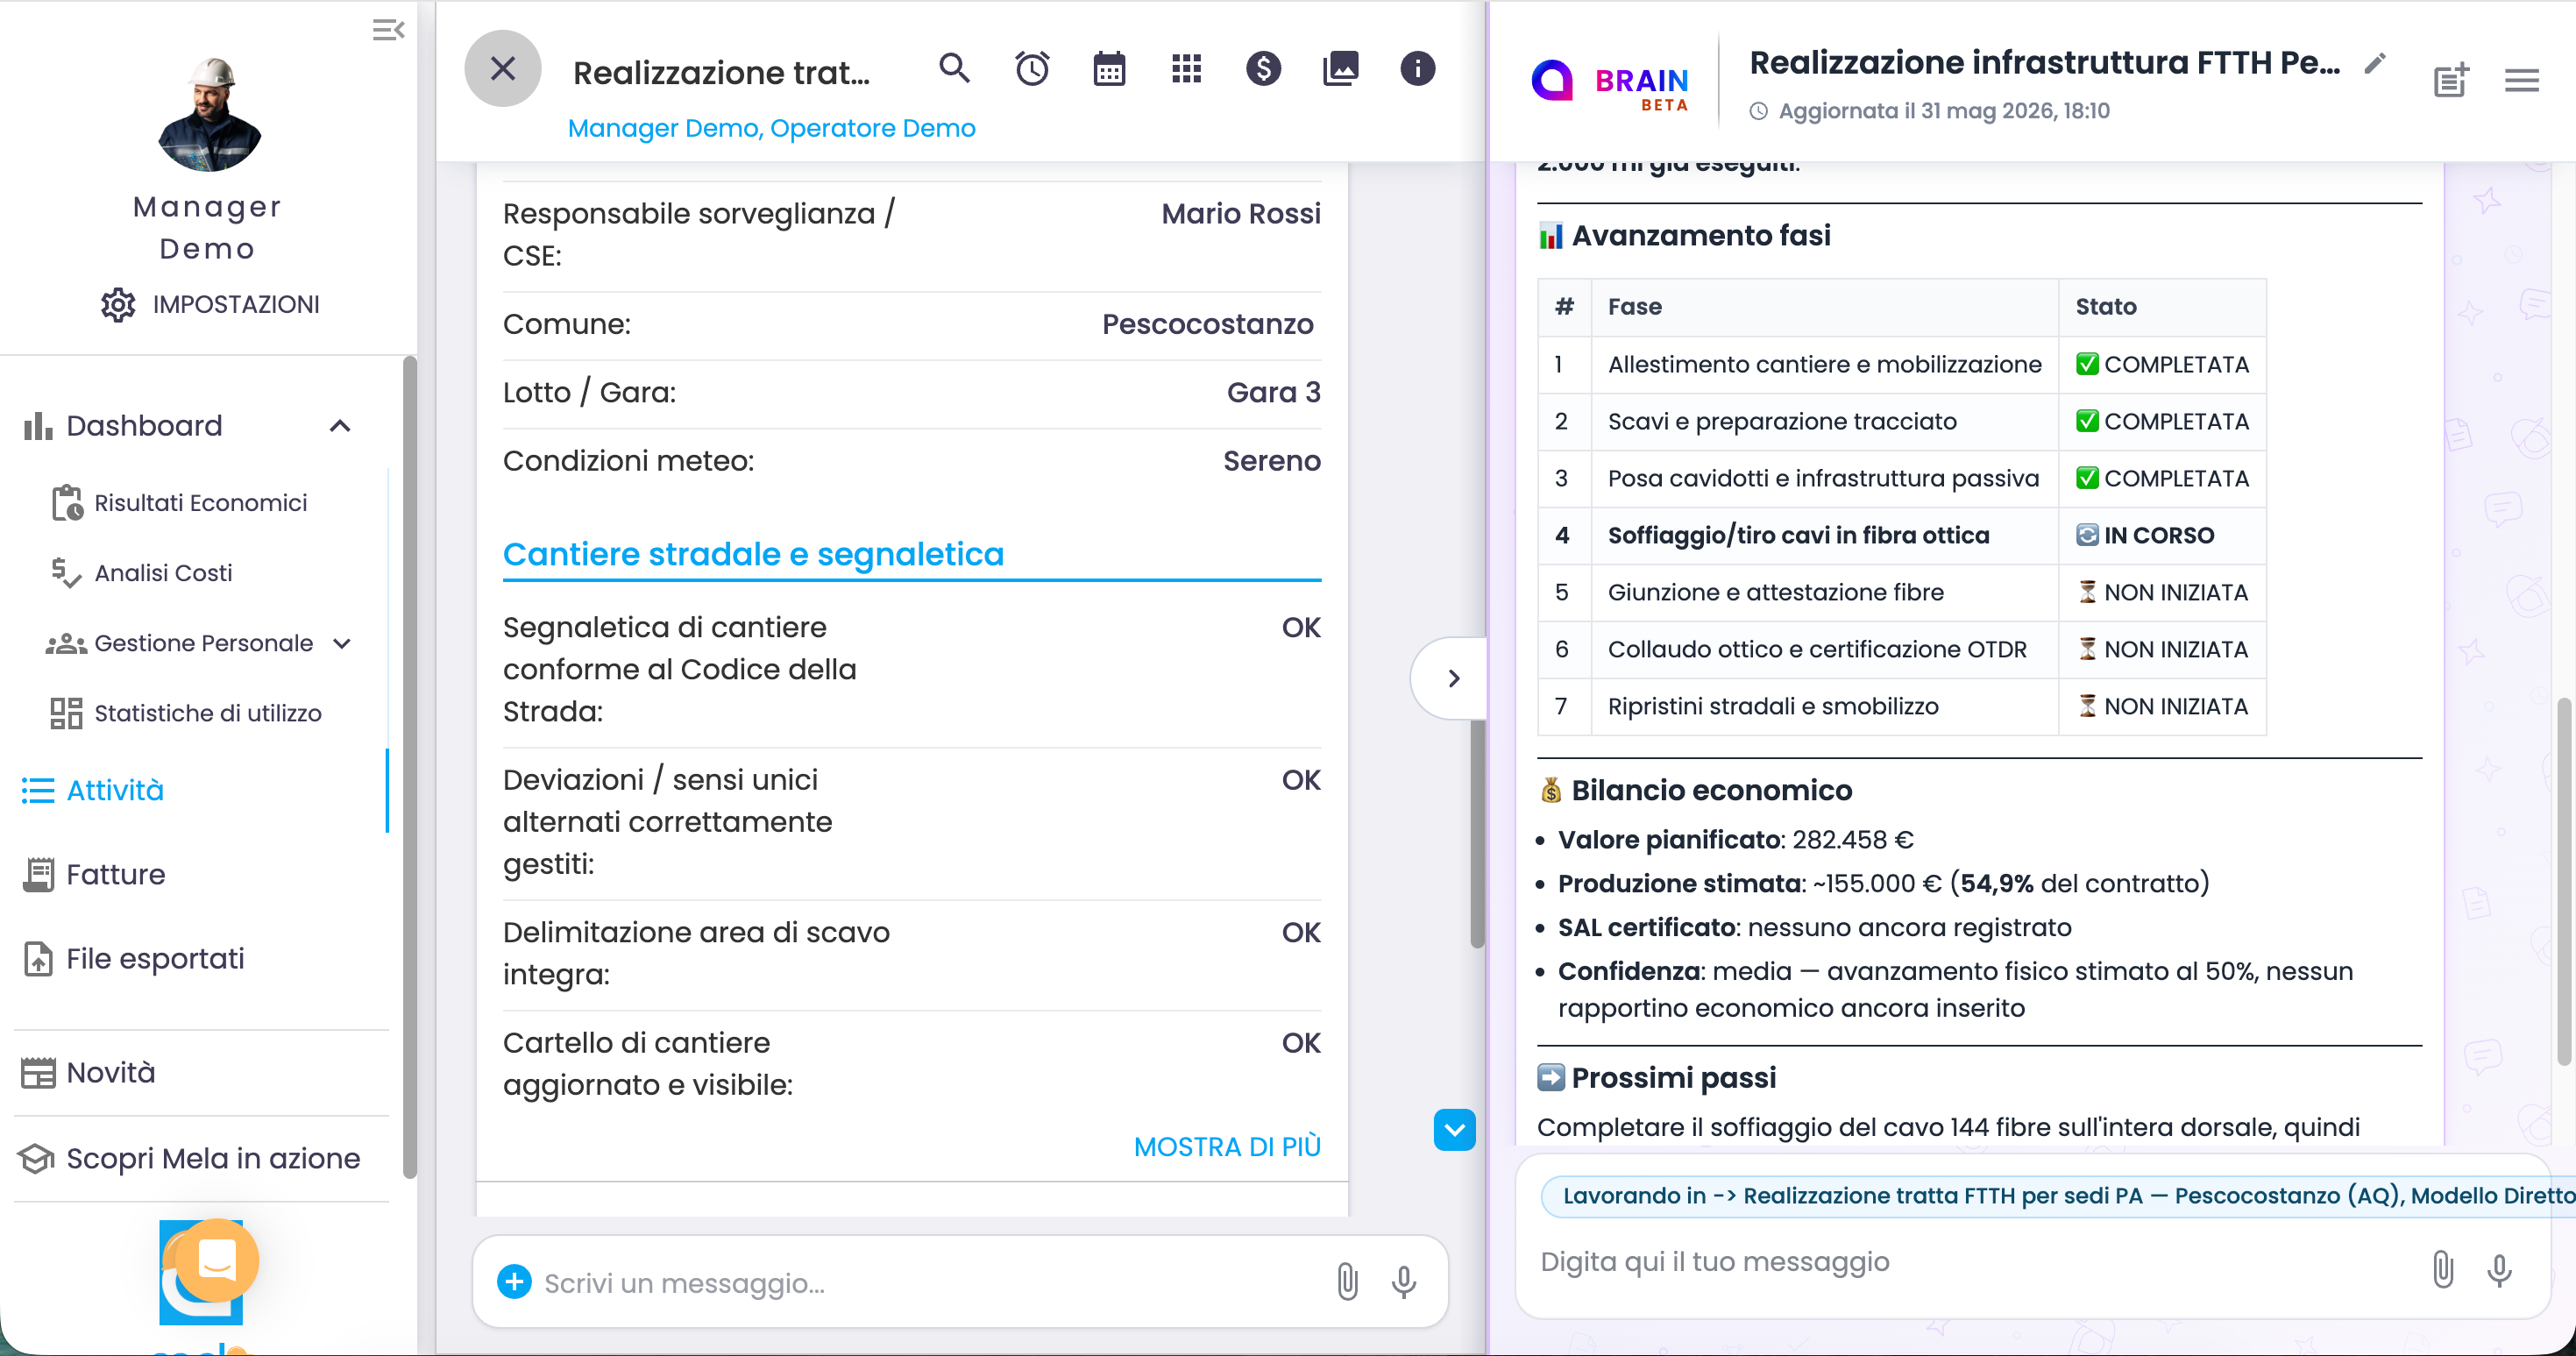Click the sidebar vertical scrollbar
The height and width of the screenshot is (1356, 2576).
click(x=409, y=767)
